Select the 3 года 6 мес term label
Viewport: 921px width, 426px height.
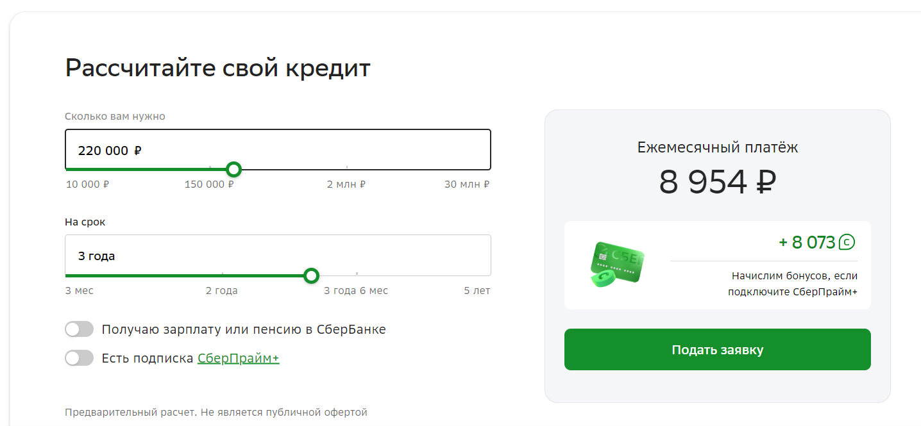click(x=356, y=291)
